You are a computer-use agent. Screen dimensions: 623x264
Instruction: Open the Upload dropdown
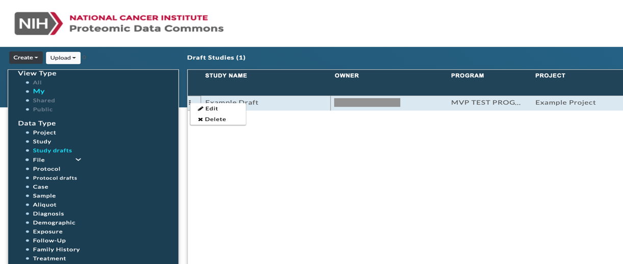click(x=63, y=58)
